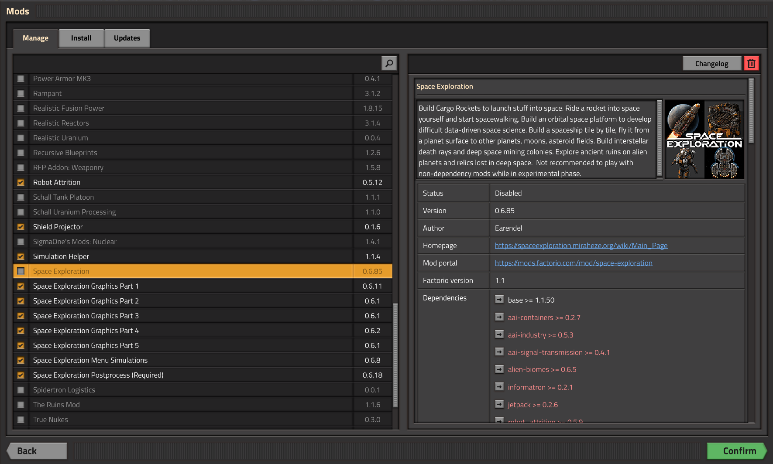Click the mod details panel scrollbar
This screenshot has height=464, width=773.
point(751,111)
